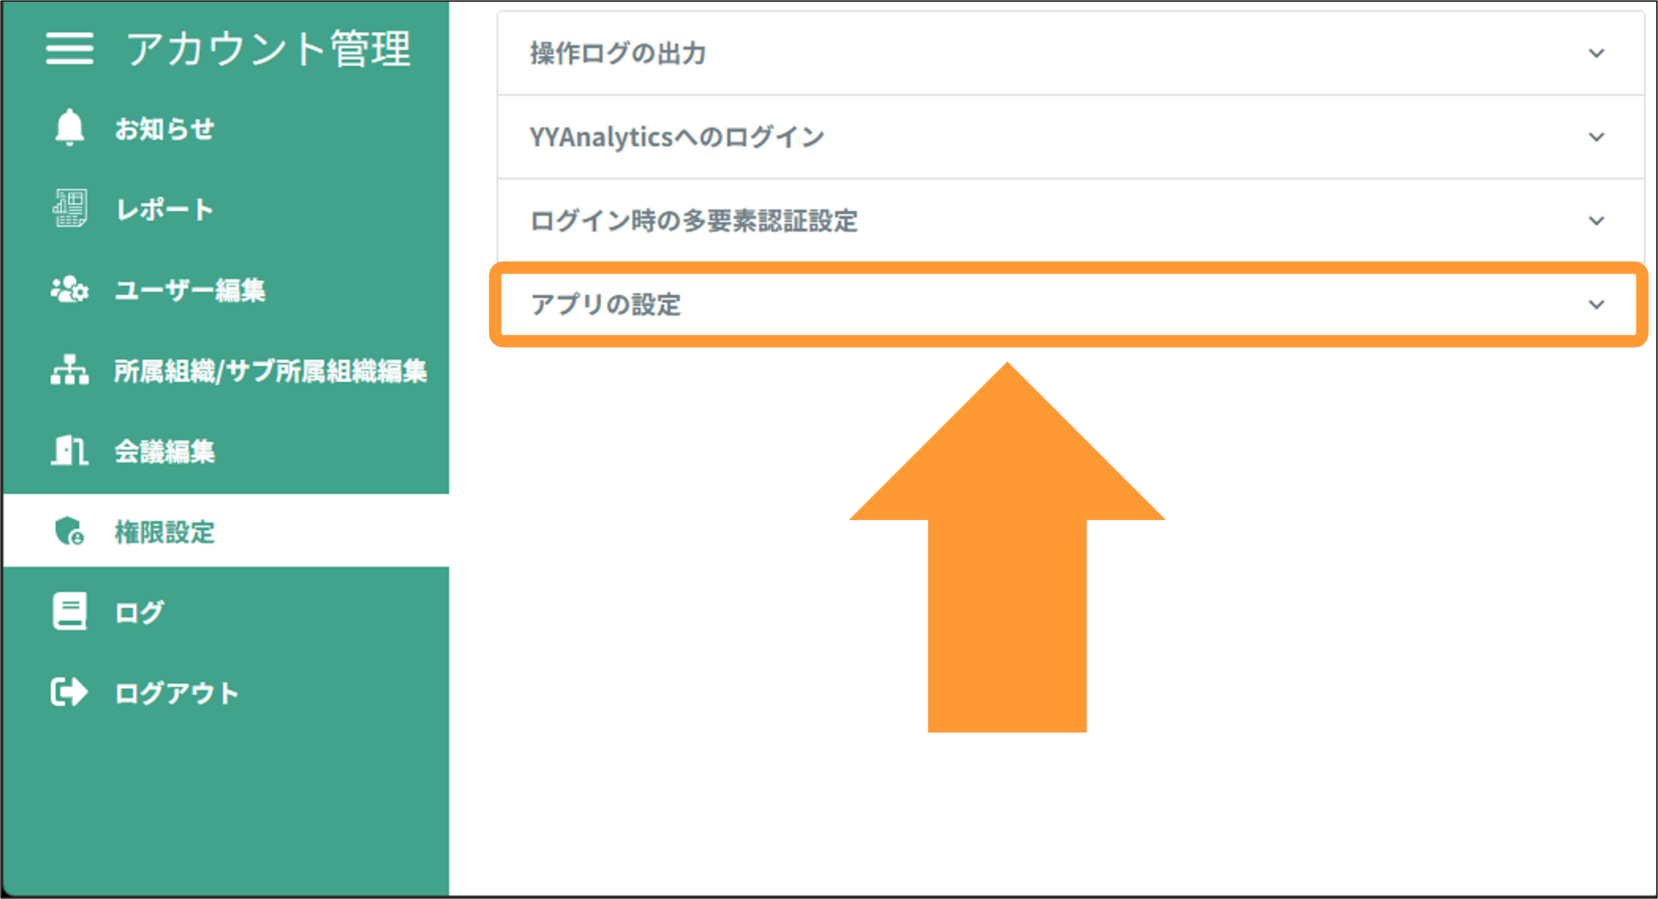The width and height of the screenshot is (1658, 899).
Task: Click the bell icon for お知らせ
Action: [x=69, y=127]
